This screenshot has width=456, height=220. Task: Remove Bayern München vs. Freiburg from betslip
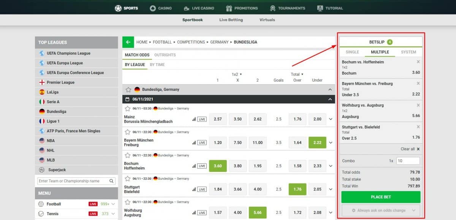418,83
